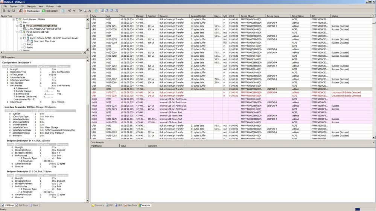The image size is (376, 211).
Task: Click the O2Micro Smartcard Reader device icon
Action: [28, 38]
